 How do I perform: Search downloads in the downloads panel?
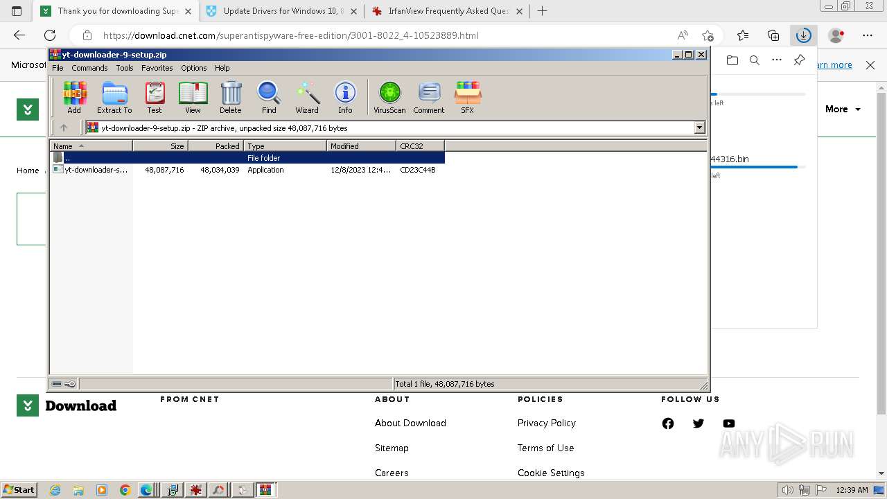[x=755, y=60]
